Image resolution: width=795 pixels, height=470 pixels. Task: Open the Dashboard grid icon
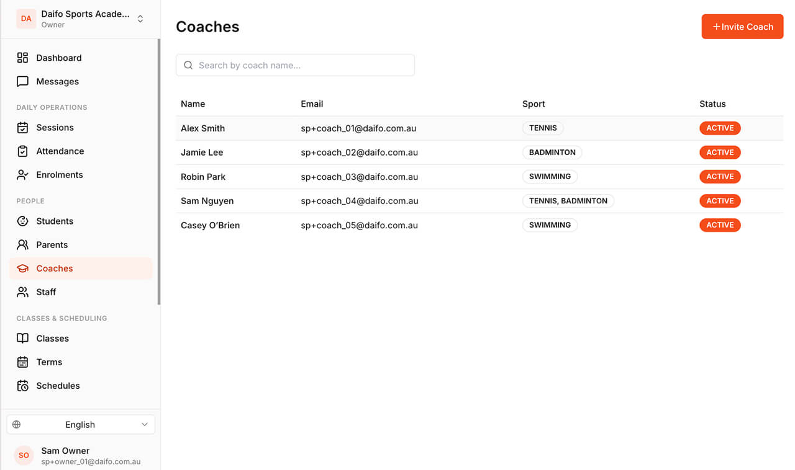click(22, 58)
